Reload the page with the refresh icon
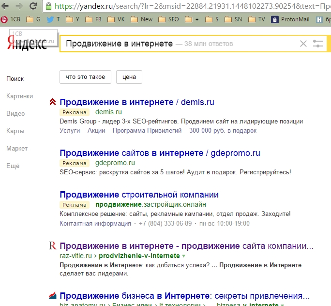331x306 pixels. 33,6
